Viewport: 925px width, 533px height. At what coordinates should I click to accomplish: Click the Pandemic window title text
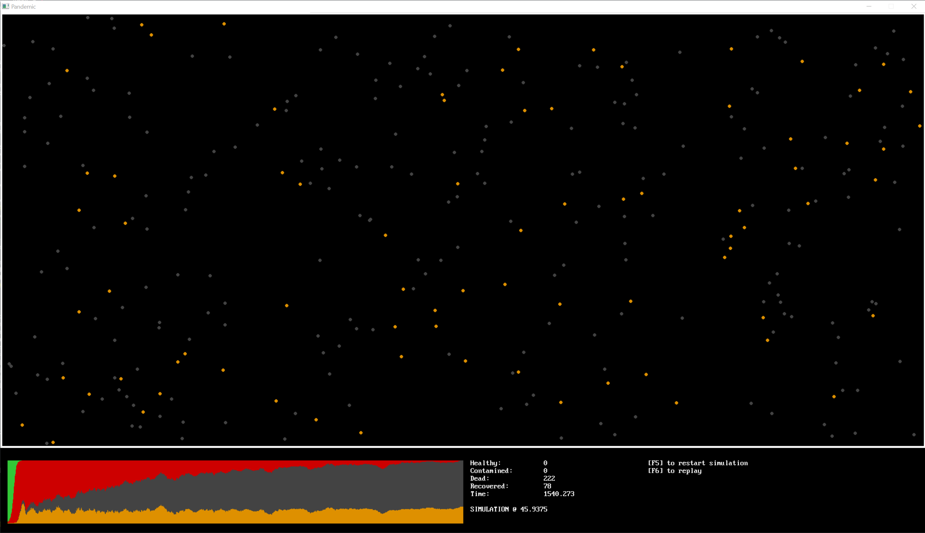(x=23, y=7)
